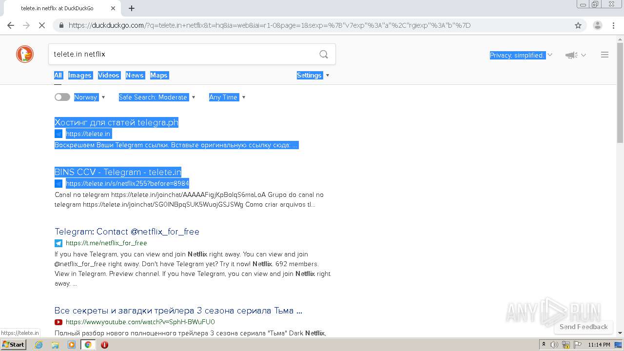The image size is (624, 351).
Task: Click the DuckDuckGo logo
Action: 25,54
